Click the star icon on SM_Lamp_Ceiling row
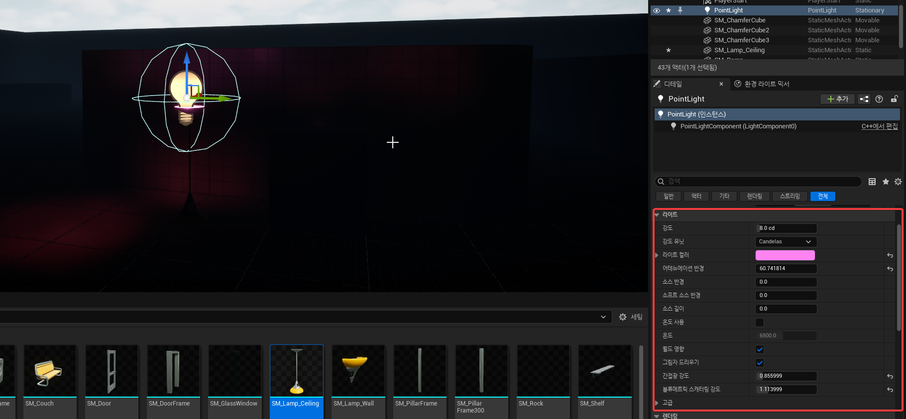Screen dimensions: 906x419 pyautogui.click(x=669, y=50)
